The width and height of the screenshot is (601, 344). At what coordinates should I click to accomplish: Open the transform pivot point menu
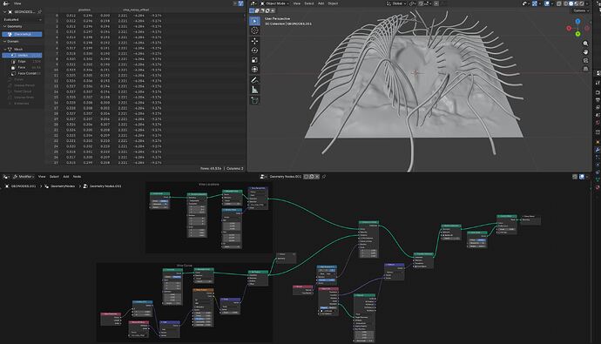(x=413, y=3)
